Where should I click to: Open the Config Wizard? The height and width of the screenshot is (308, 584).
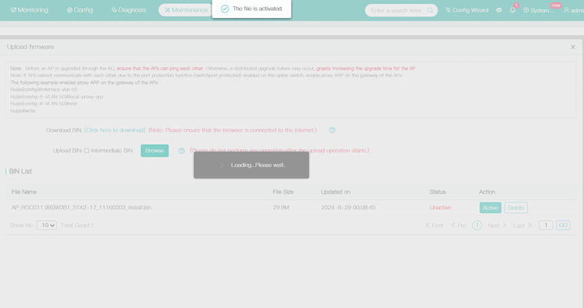pyautogui.click(x=467, y=10)
